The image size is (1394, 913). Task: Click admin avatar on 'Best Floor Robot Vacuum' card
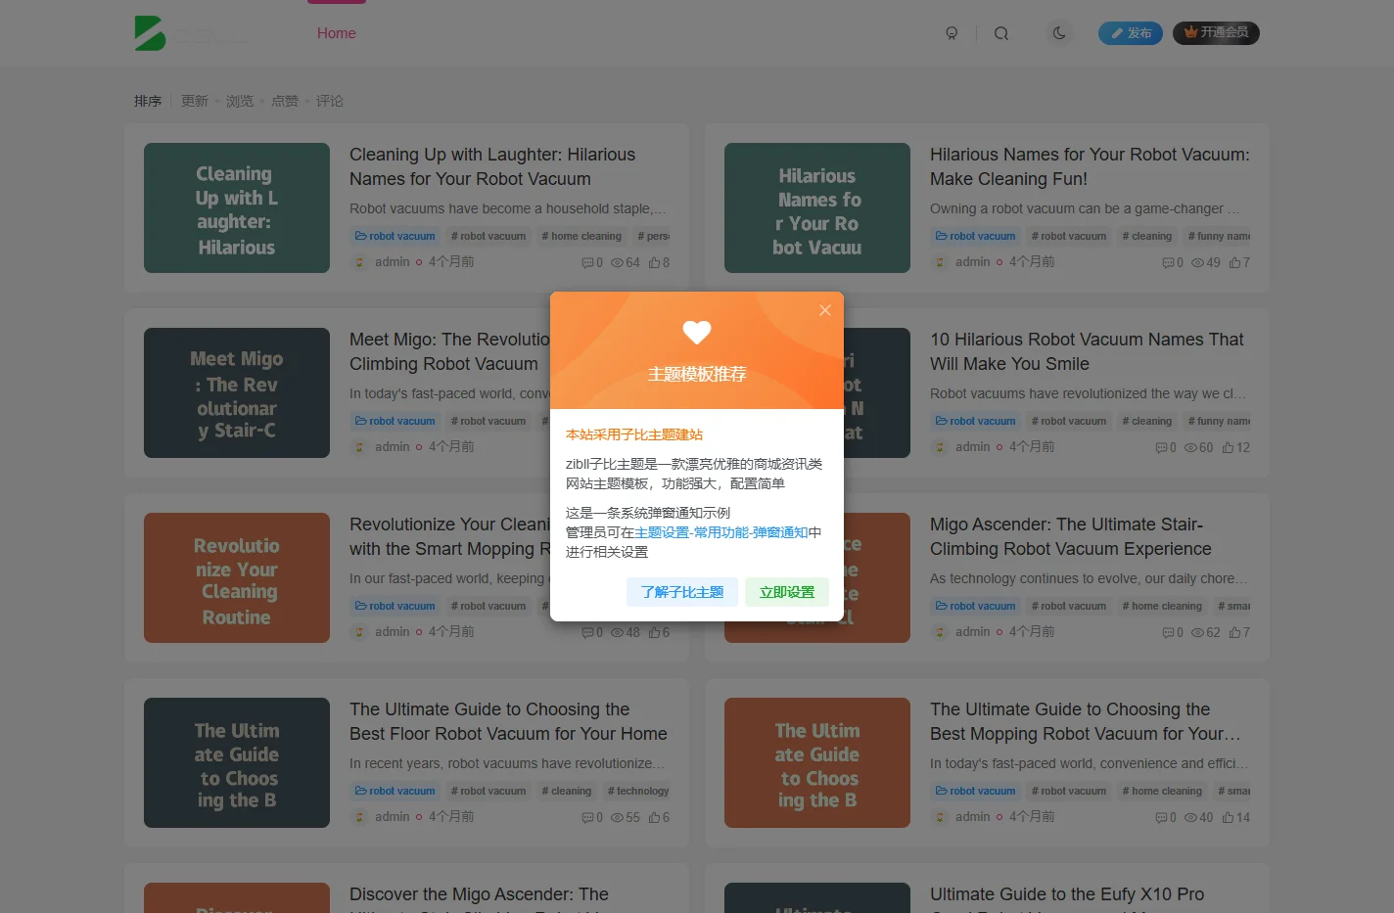pos(359,817)
